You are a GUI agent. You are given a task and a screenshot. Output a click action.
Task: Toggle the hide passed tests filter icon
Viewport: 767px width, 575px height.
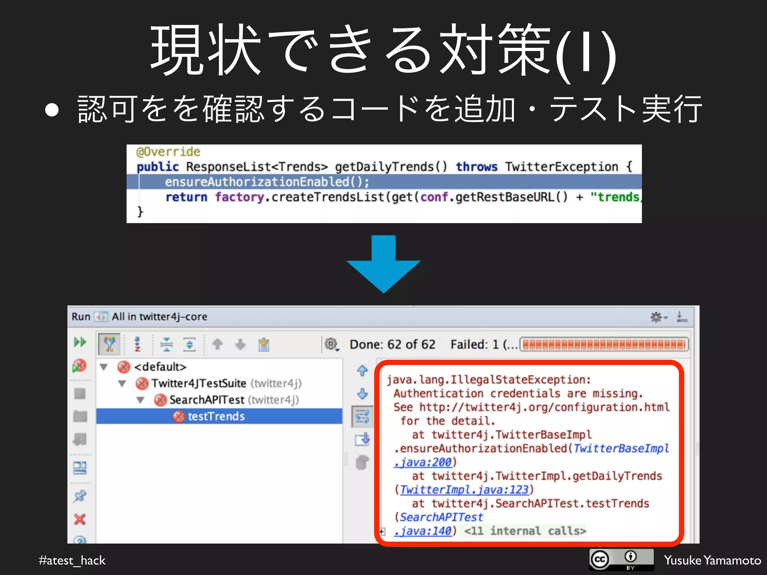[x=109, y=344]
